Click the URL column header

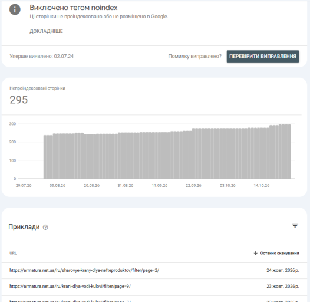click(x=13, y=253)
